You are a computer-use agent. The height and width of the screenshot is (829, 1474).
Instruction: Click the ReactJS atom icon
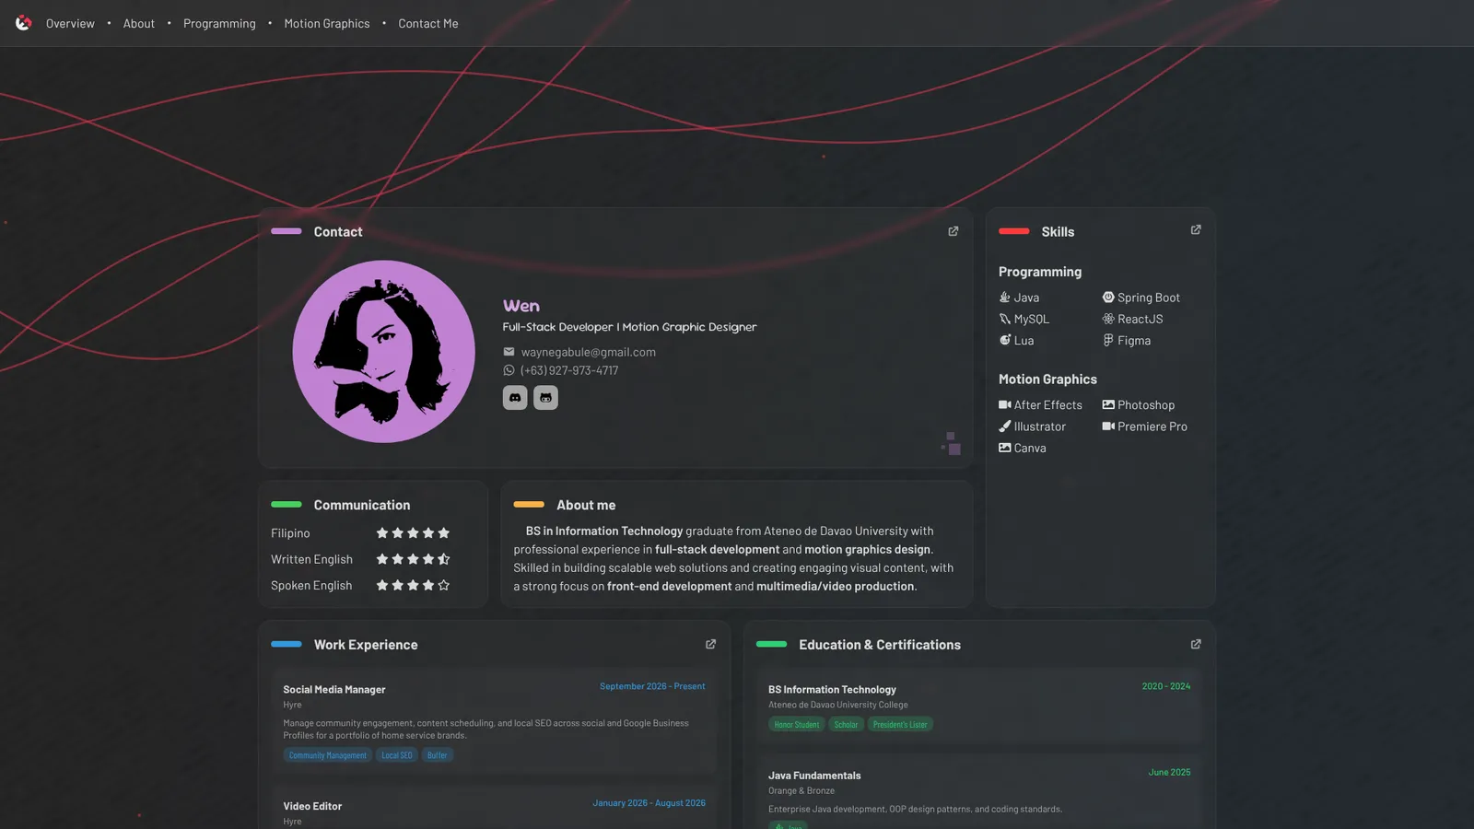coord(1108,319)
